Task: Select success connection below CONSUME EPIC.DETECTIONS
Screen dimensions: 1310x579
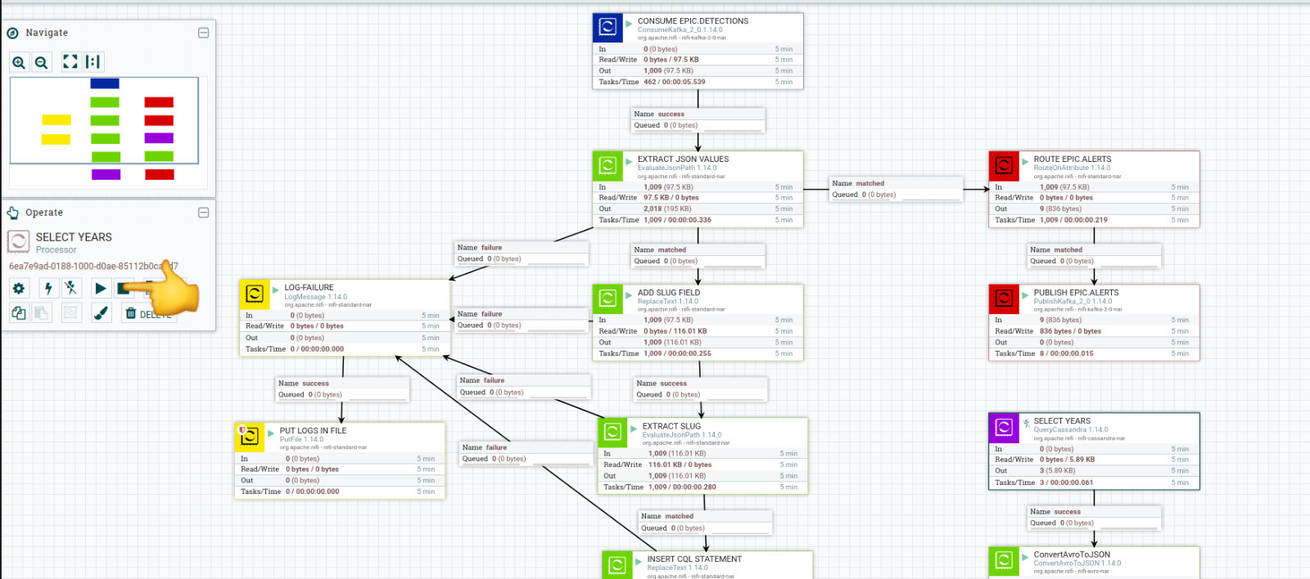Action: [698, 120]
